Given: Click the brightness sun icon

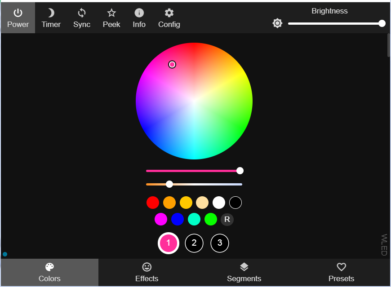Looking at the screenshot, I should (277, 23).
